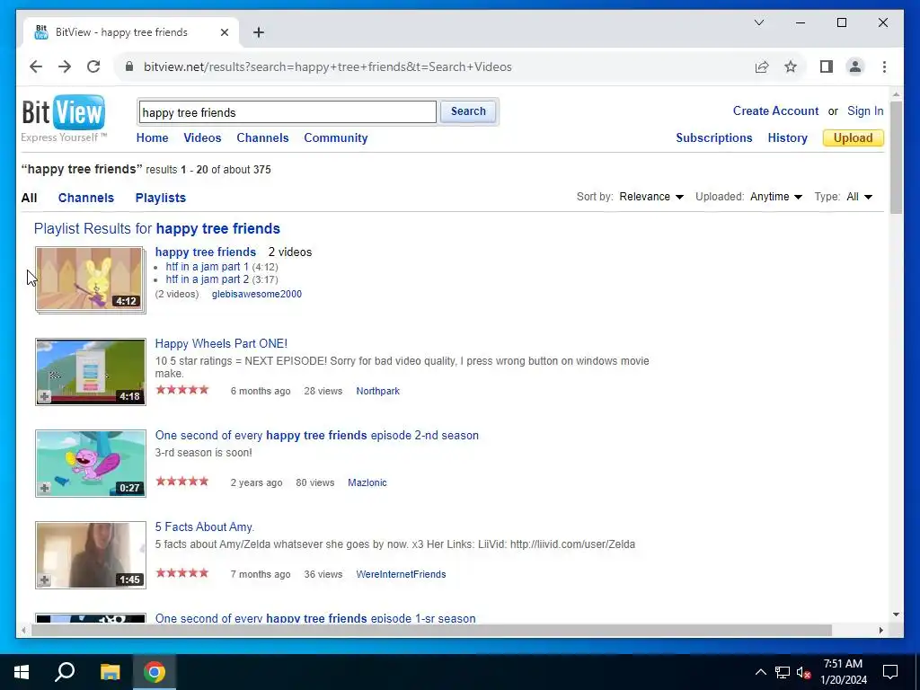Add the 2-nd season video with the plus icon

click(45, 488)
